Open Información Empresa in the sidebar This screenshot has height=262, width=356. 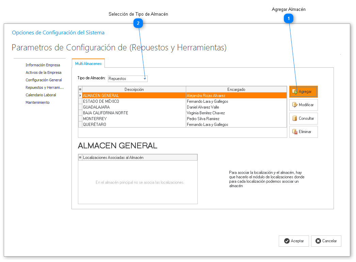point(43,65)
